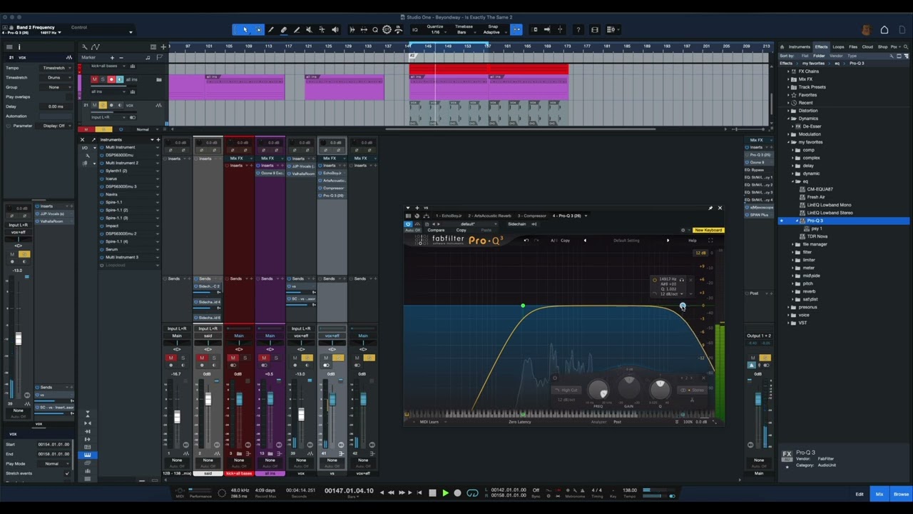Click the Compare button
This screenshot has width=913, height=514.
click(436, 230)
